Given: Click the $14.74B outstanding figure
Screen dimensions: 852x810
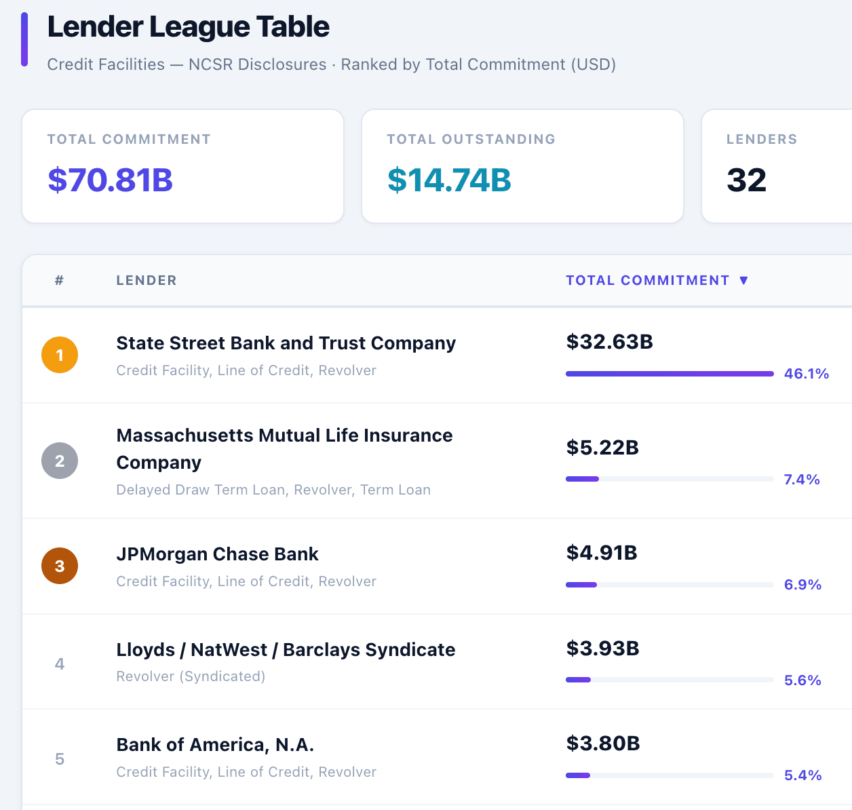Looking at the screenshot, I should [x=448, y=181].
